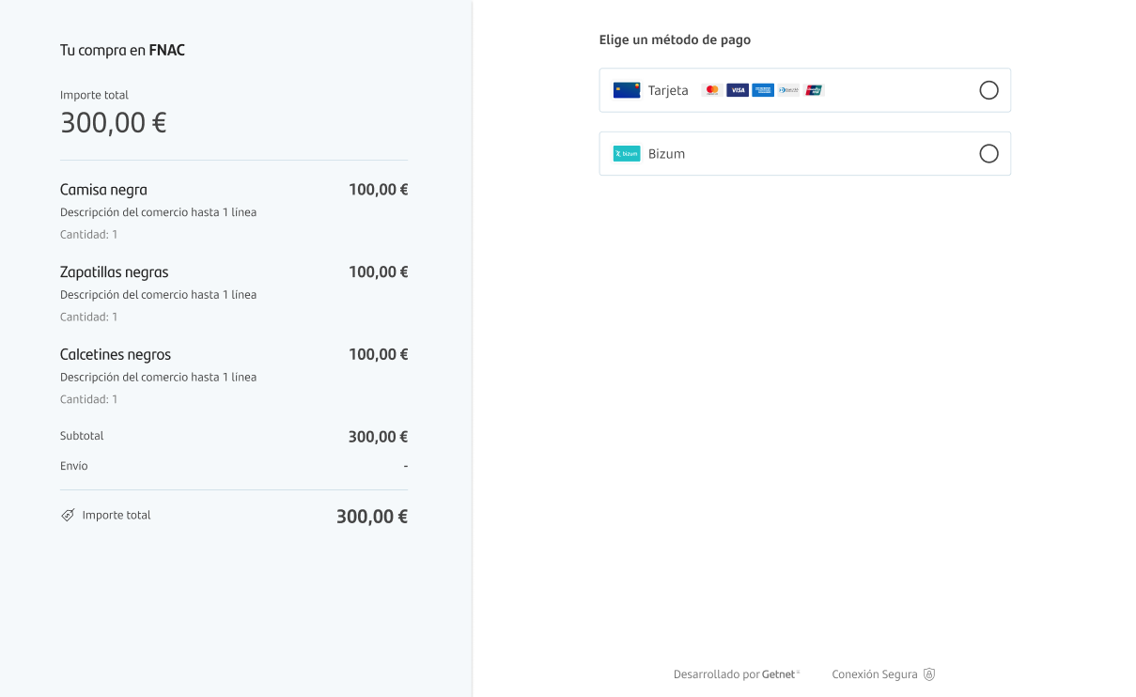The height and width of the screenshot is (697, 1136).
Task: Choose the Bizum payment option label
Action: (666, 154)
